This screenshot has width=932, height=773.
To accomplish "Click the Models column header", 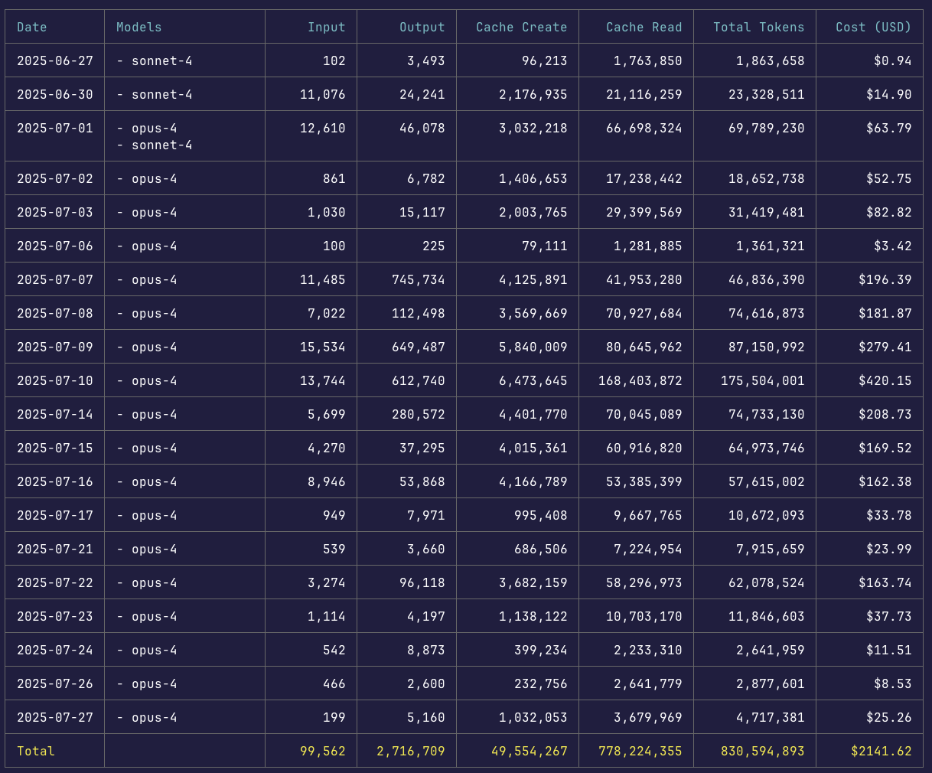I will click(x=138, y=28).
